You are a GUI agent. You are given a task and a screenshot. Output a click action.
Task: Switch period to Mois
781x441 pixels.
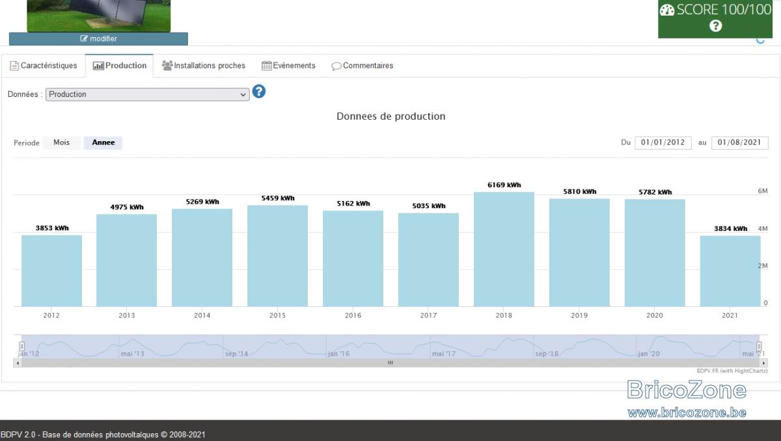[62, 142]
